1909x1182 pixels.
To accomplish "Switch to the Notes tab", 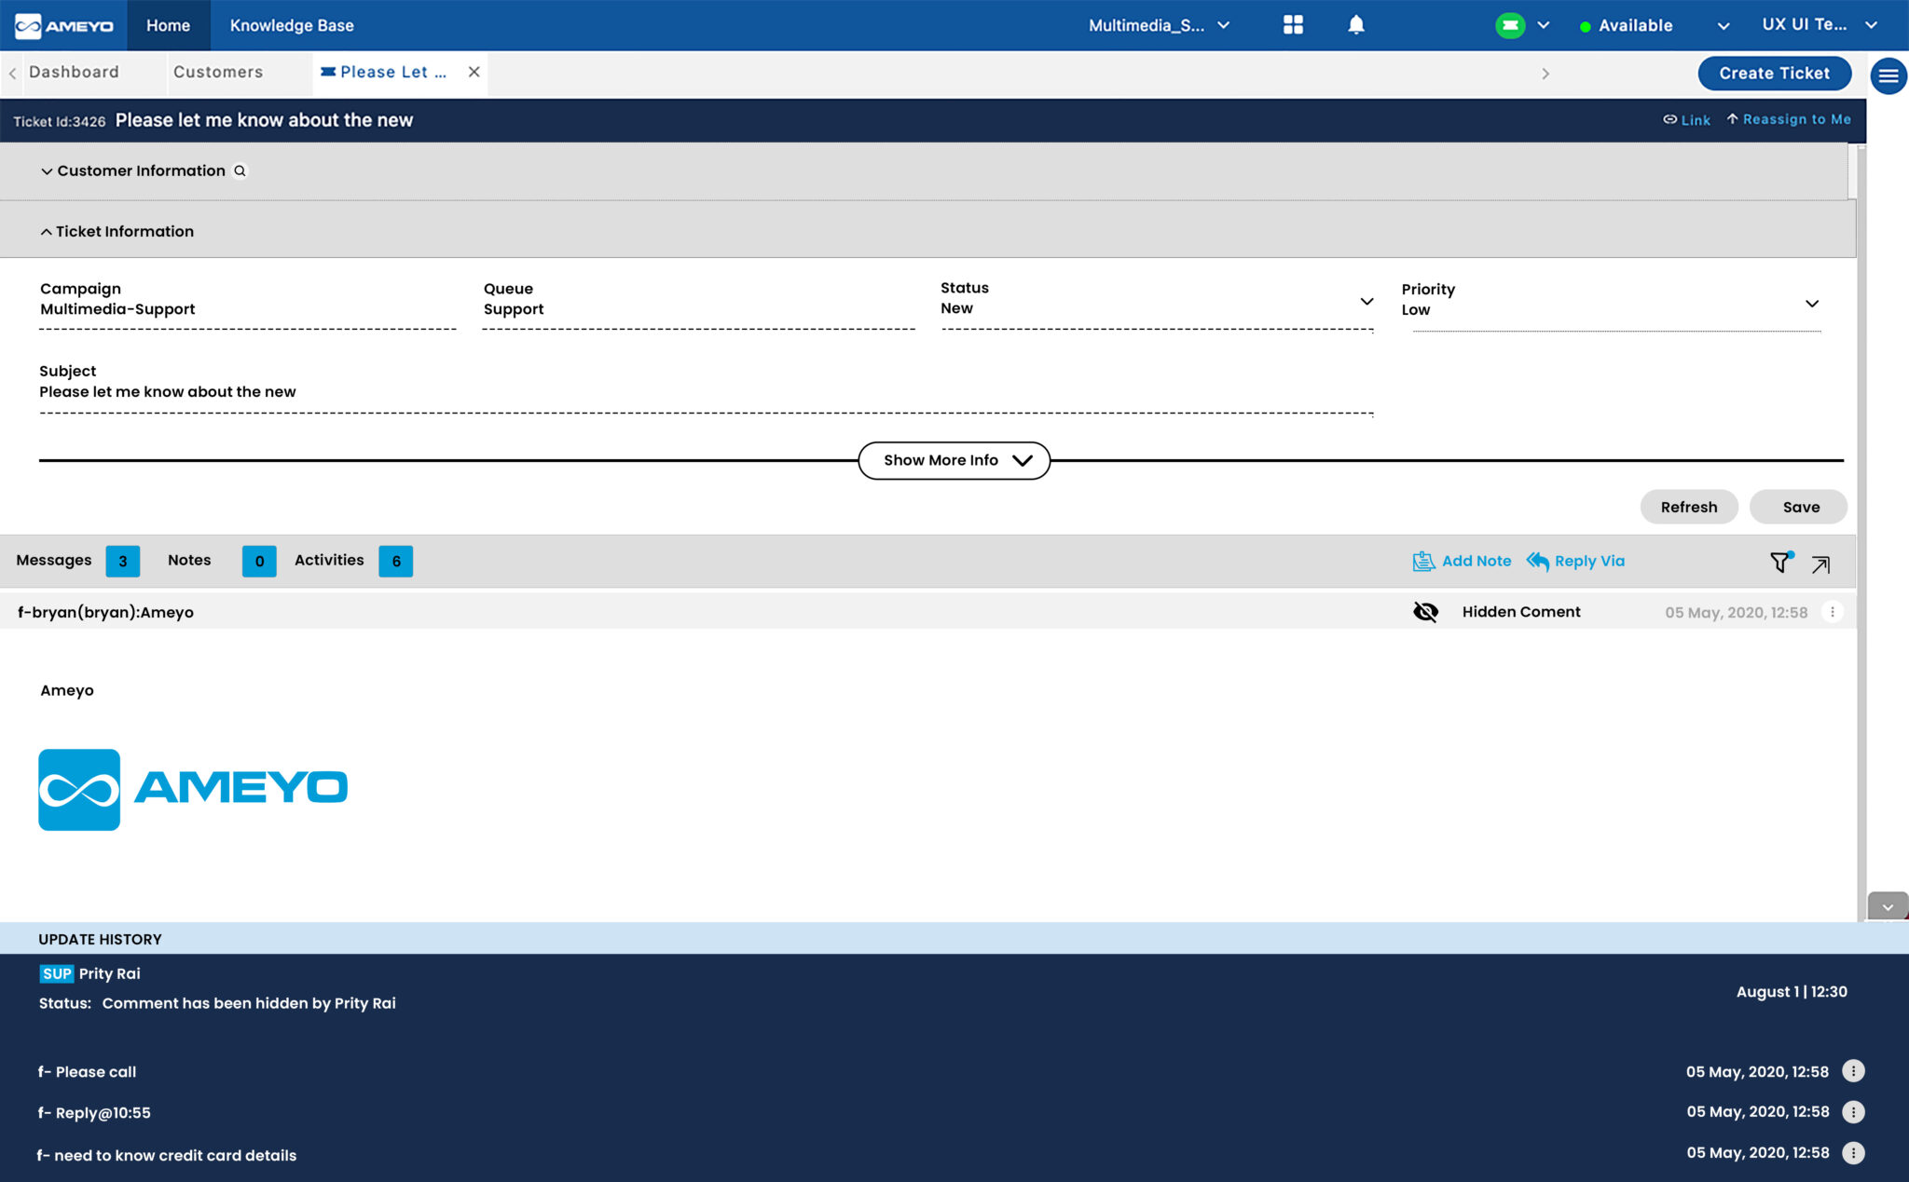I will 189,560.
